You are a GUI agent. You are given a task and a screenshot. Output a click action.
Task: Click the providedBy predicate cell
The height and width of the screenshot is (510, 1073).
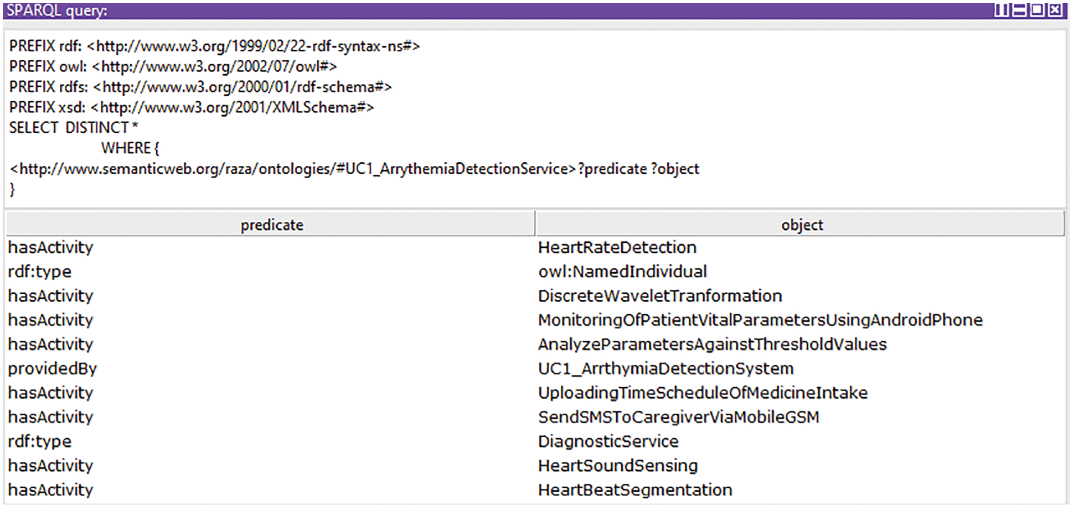[53, 369]
